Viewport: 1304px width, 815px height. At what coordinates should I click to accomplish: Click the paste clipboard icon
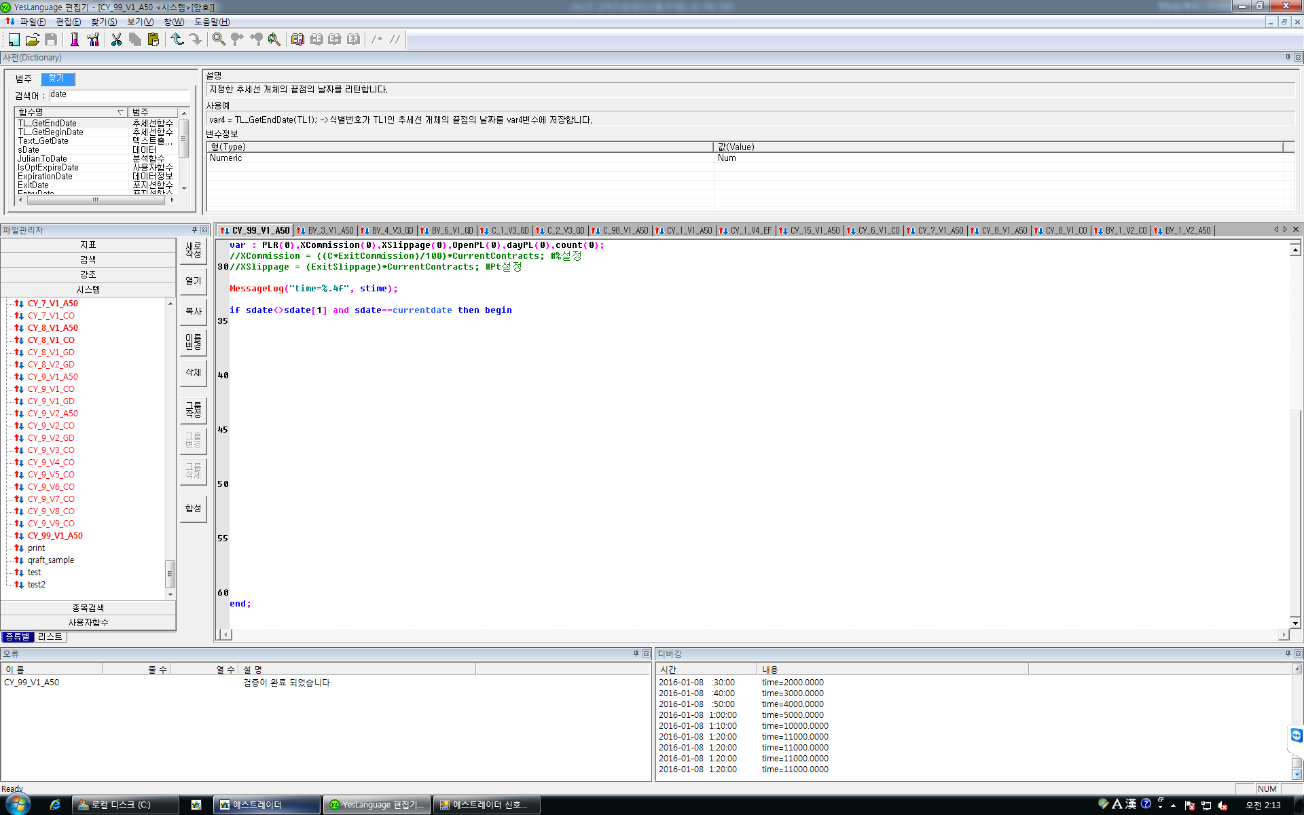click(153, 39)
